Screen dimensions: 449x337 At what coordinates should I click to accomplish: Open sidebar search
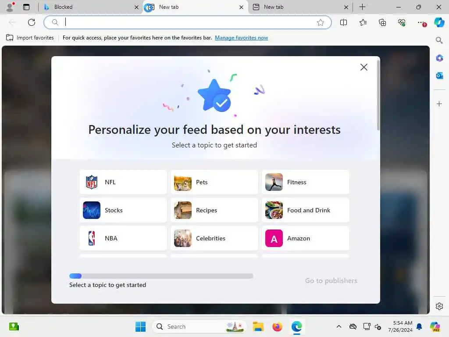coord(439,40)
